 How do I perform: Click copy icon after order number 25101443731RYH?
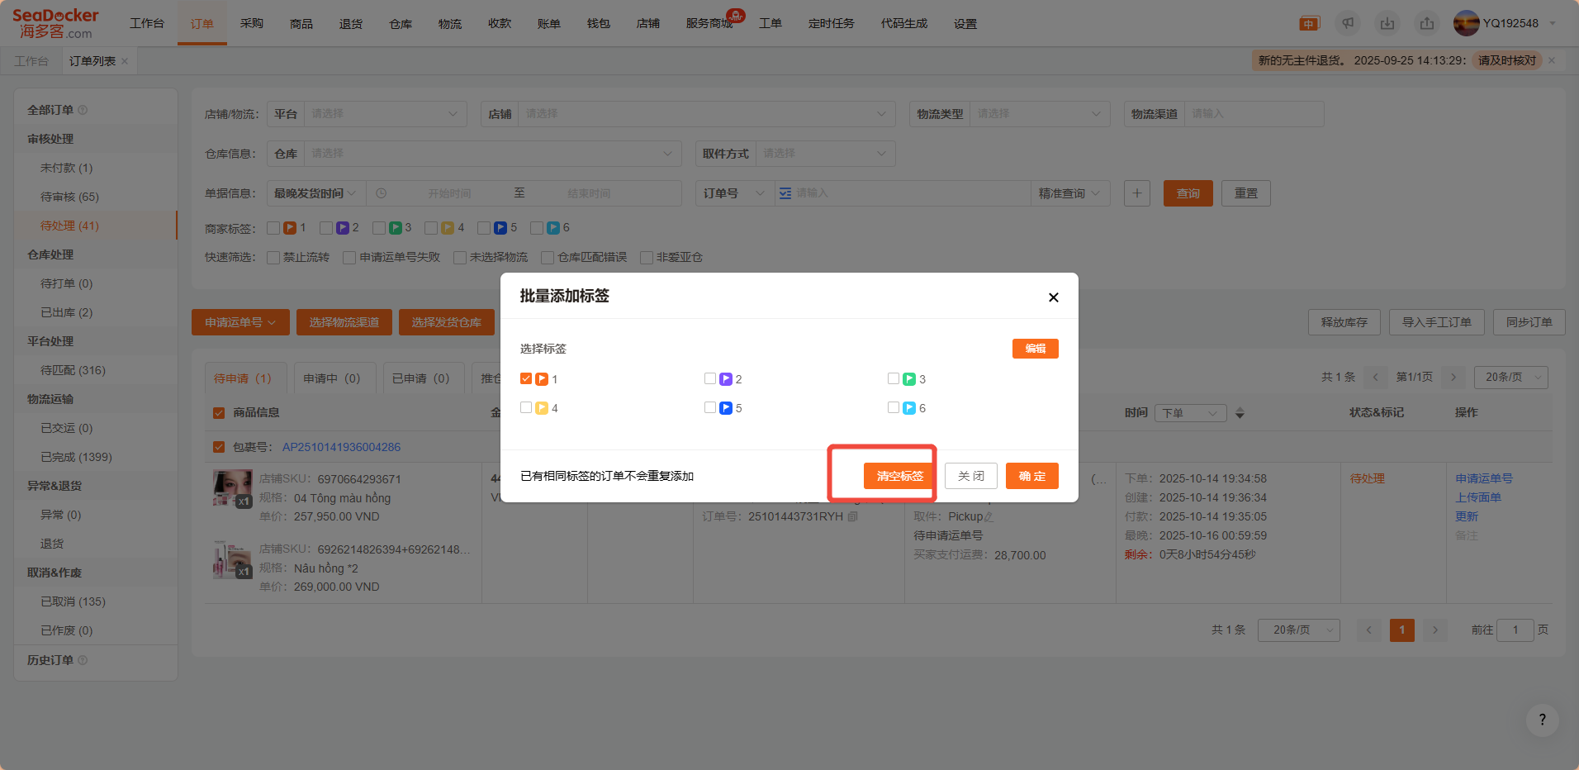pos(853,516)
